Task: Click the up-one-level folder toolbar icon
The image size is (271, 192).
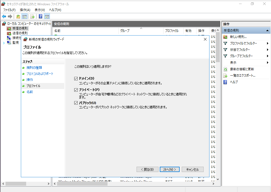Action: [18, 16]
